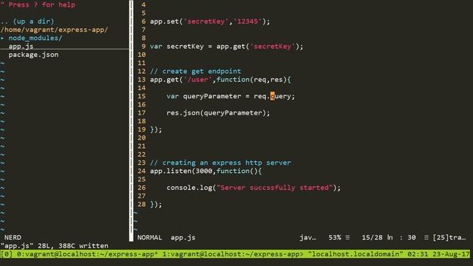This screenshot has width=473, height=266.
Task: Click the NORMAL mode indicator
Action: (149, 238)
